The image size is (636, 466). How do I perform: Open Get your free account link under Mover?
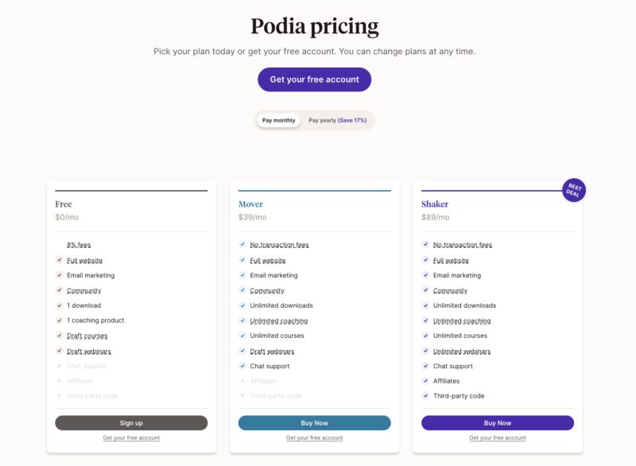point(314,438)
